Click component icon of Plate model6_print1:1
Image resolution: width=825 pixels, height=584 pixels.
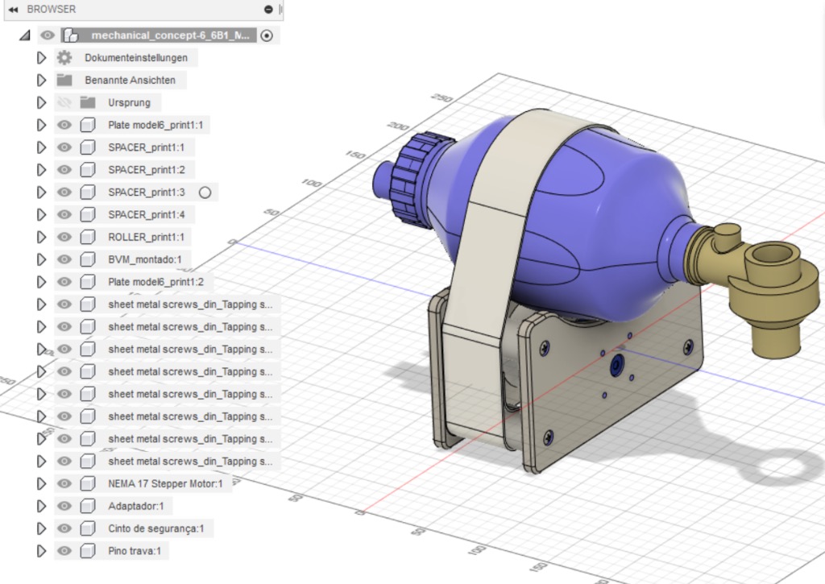coord(87,125)
